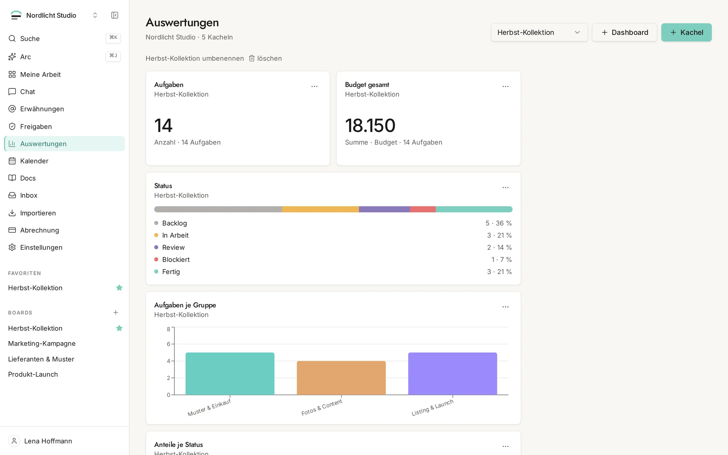Click Herbst-Kollektion umbenennen link

195,58
